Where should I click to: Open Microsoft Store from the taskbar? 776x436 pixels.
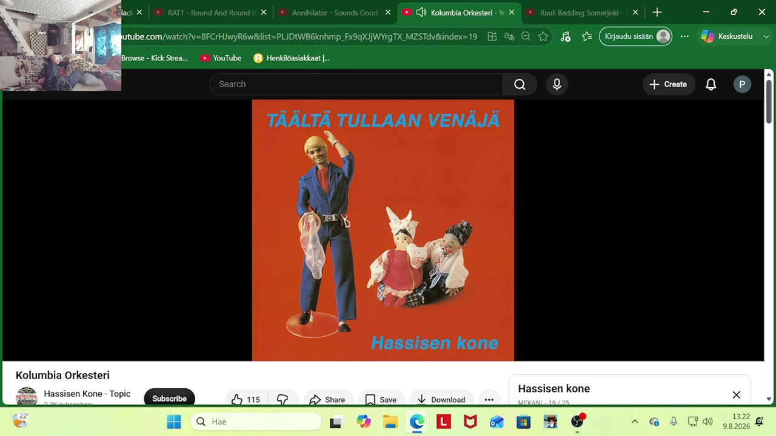523,421
